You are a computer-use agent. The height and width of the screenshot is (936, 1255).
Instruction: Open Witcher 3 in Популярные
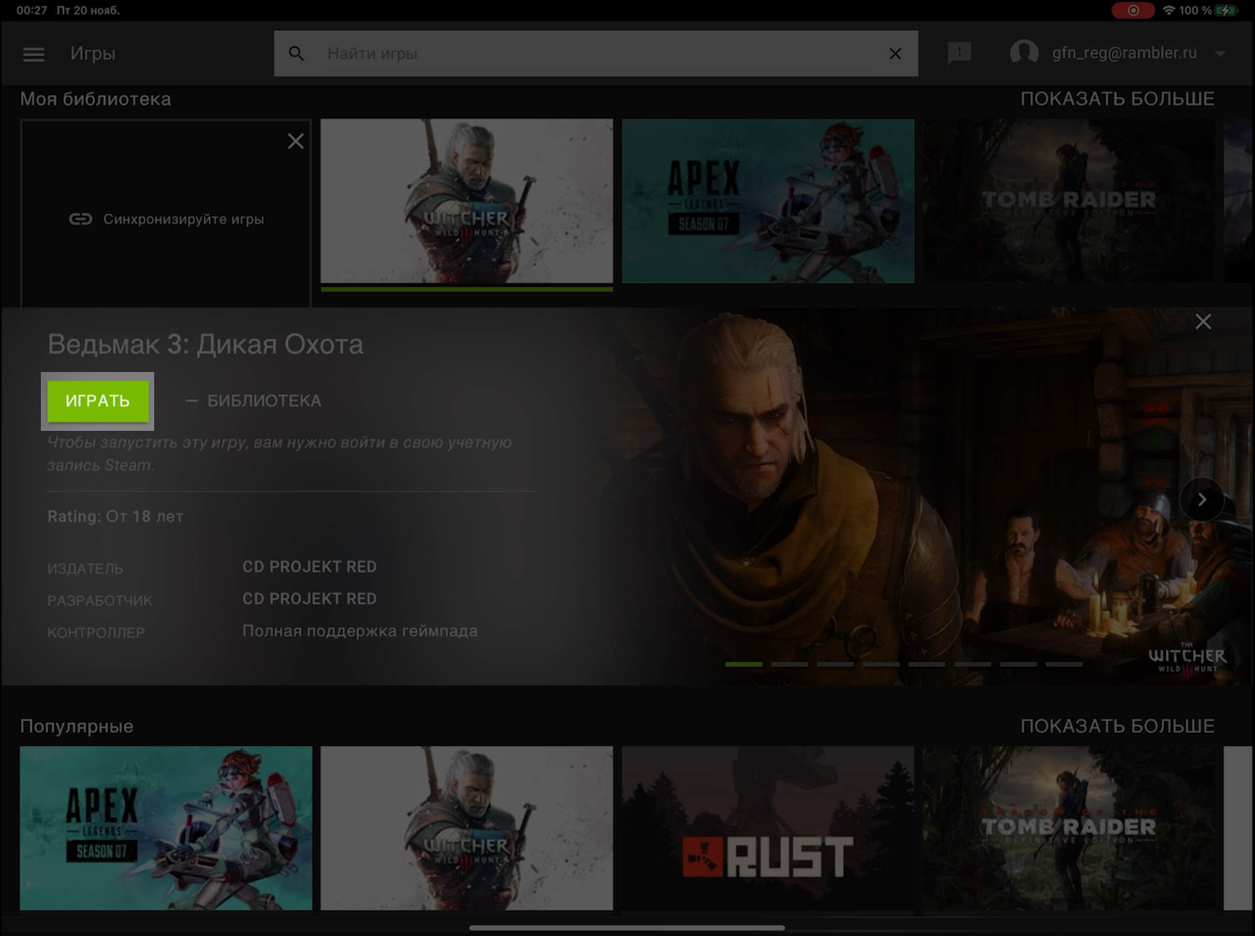(x=466, y=828)
